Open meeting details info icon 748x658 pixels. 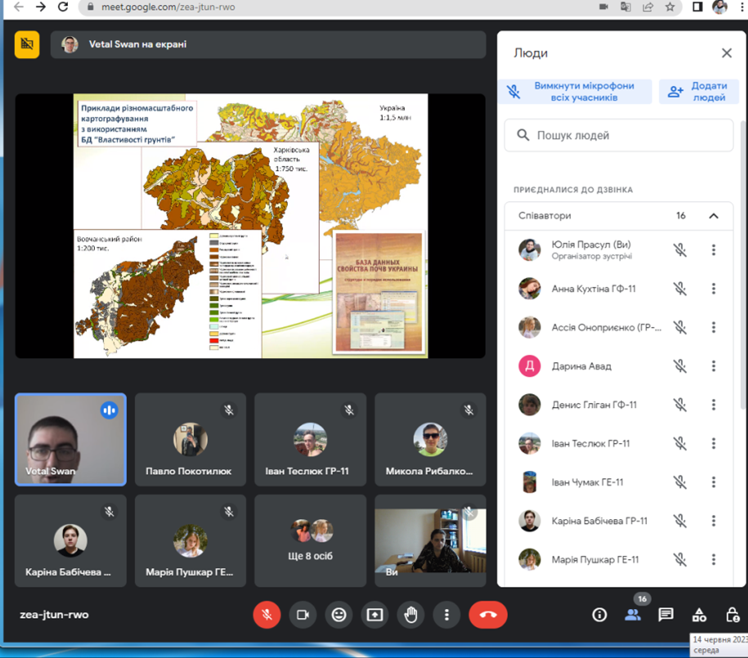click(599, 615)
